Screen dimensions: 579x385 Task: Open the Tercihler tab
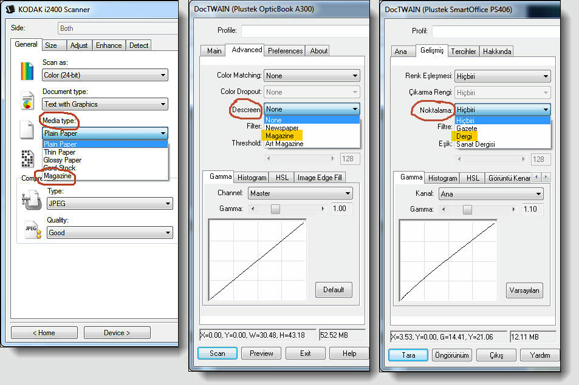tap(464, 52)
